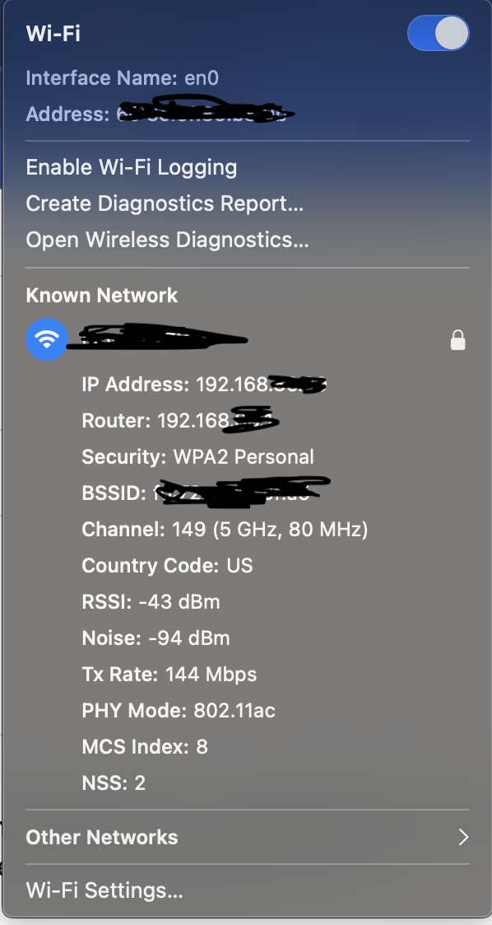Enable Wi-Fi Logging
The width and height of the screenshot is (492, 925).
point(130,166)
